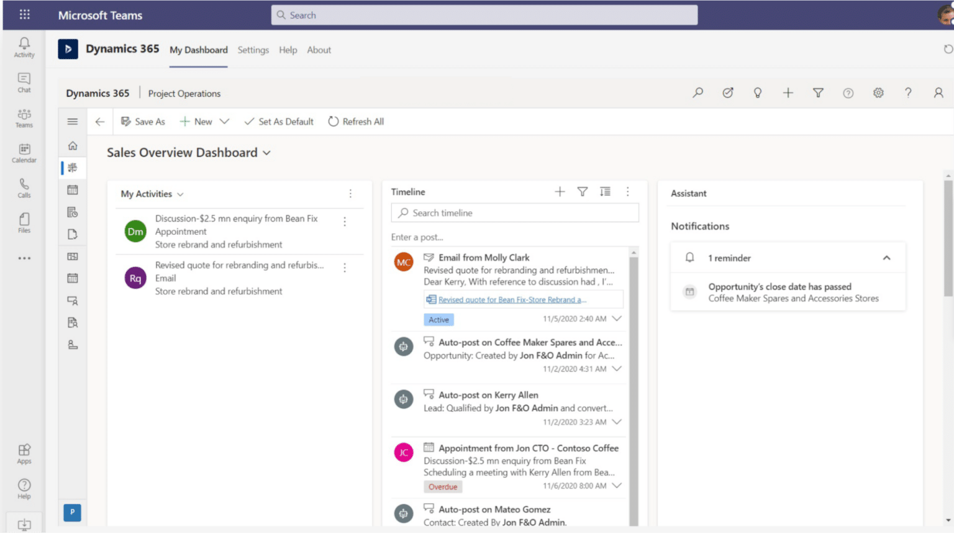
Task: Toggle the timeline sort order icon
Action: pos(605,191)
